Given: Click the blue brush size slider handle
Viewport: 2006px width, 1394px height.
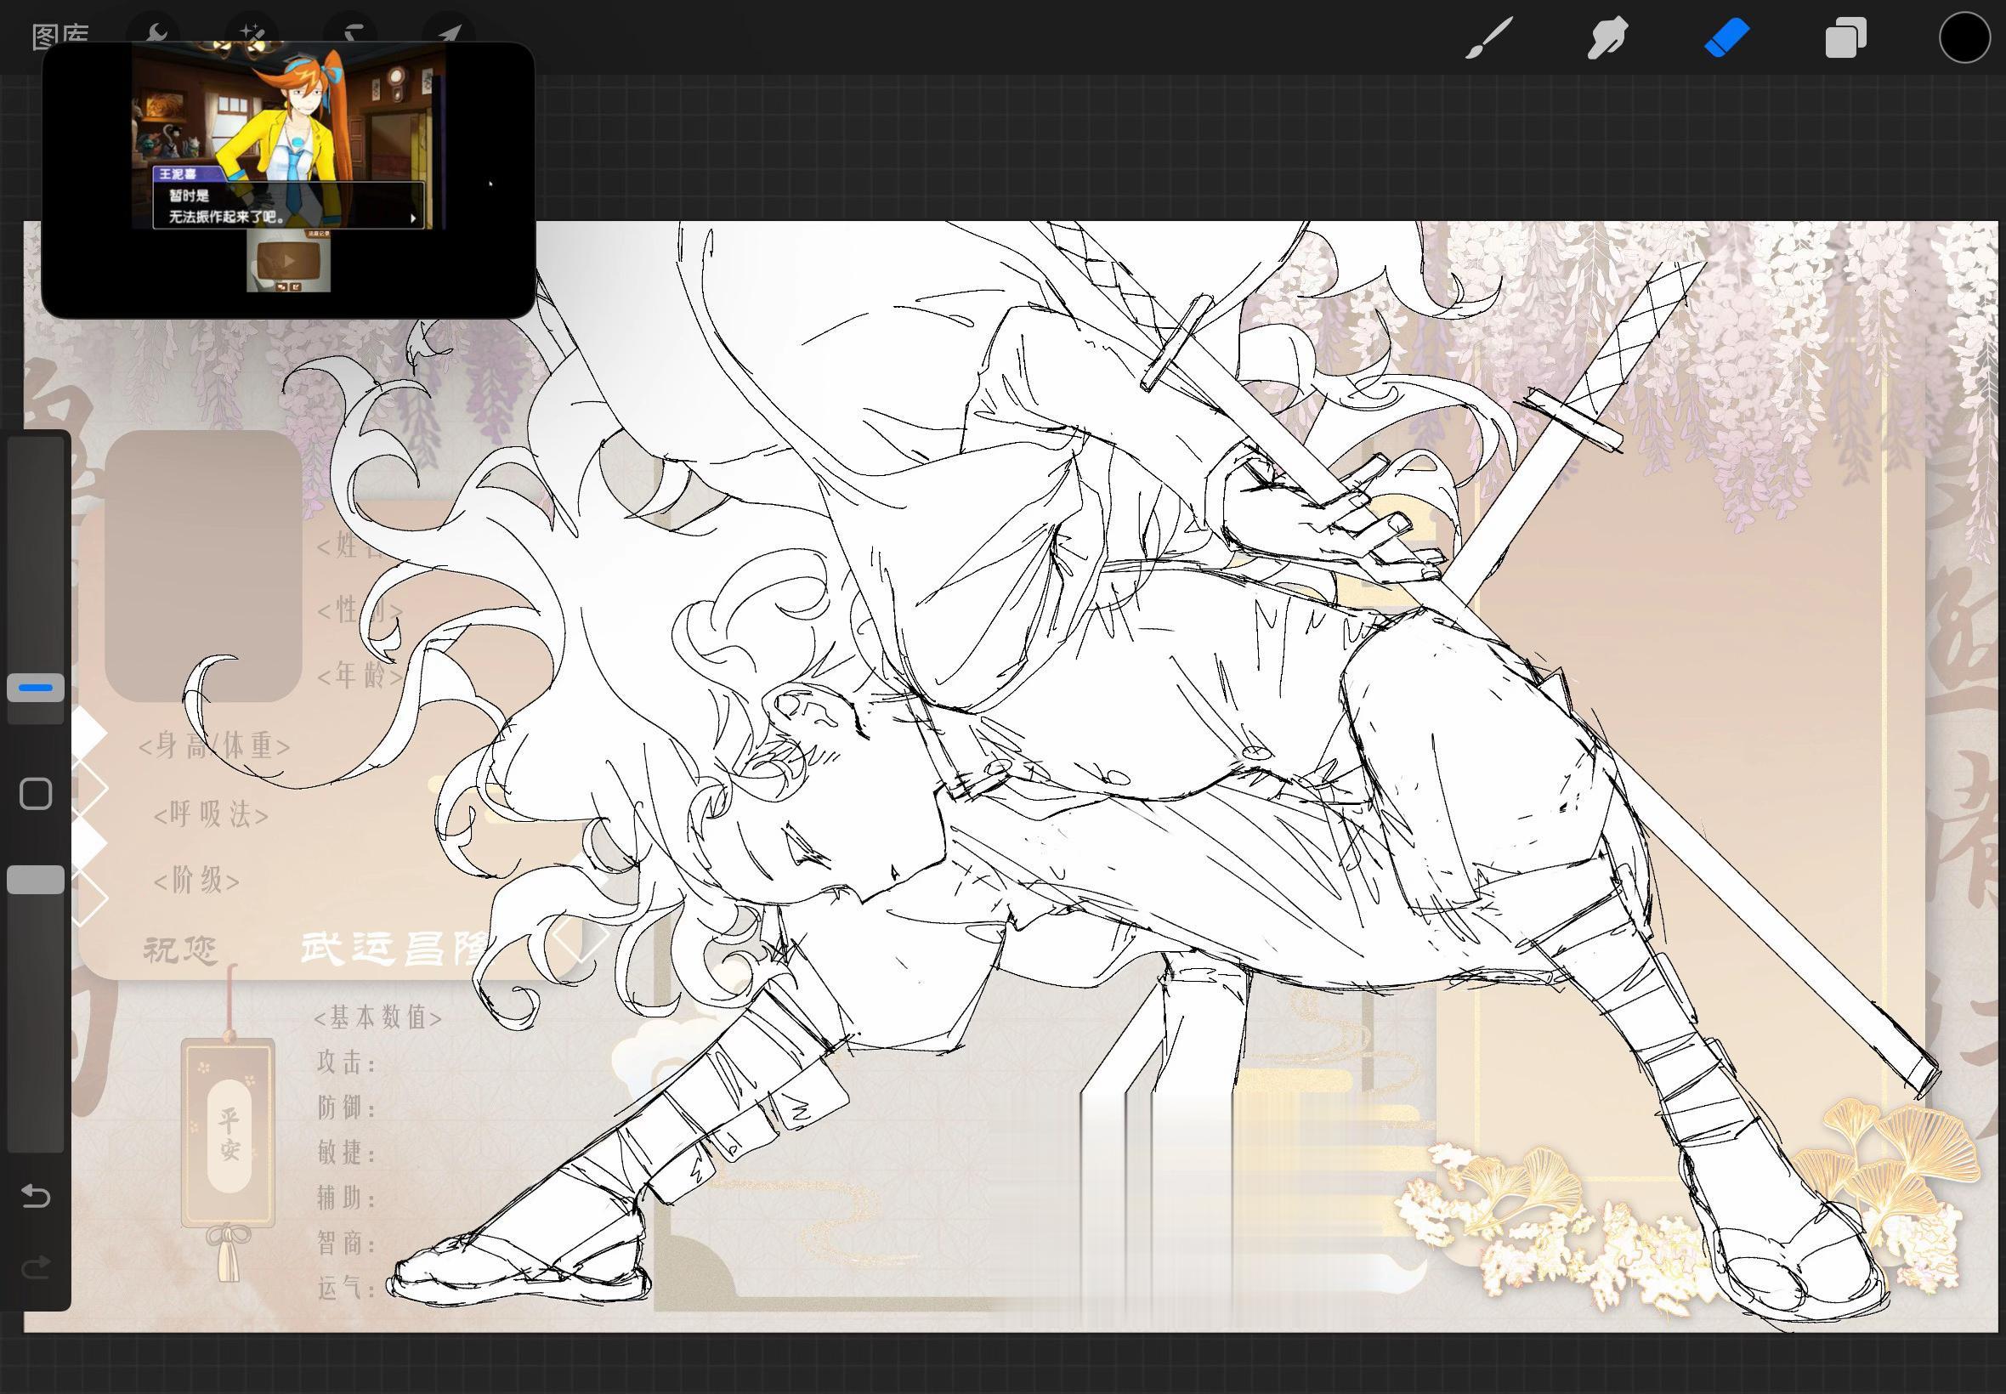Looking at the screenshot, I should (36, 688).
